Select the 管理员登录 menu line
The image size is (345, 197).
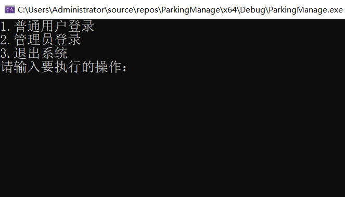coord(41,40)
